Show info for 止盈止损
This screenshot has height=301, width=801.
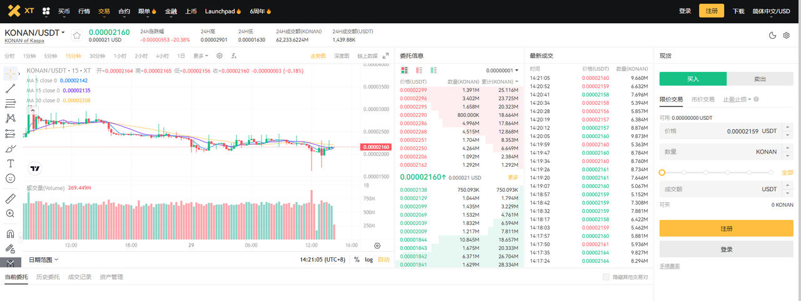tap(757, 99)
